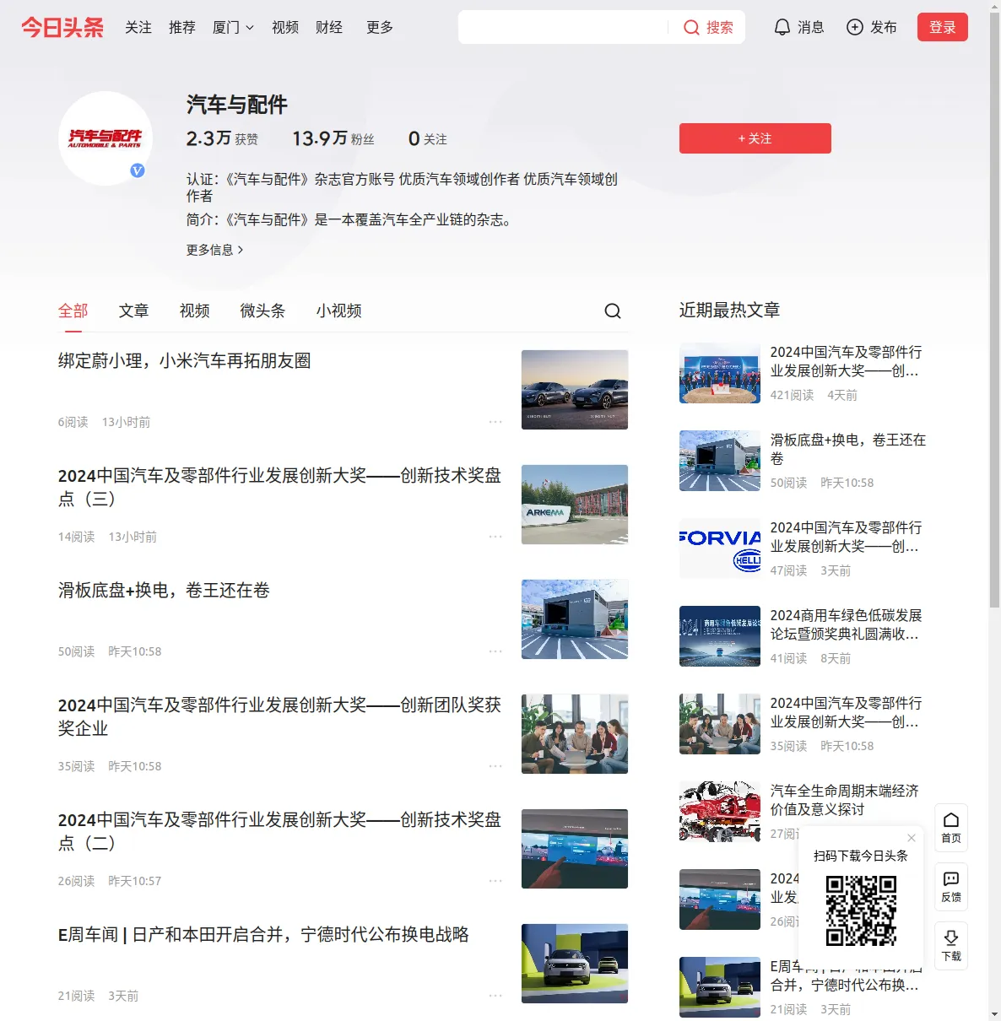Open 财经 in top navigation
This screenshot has width=1001, height=1021.
coord(329,27)
